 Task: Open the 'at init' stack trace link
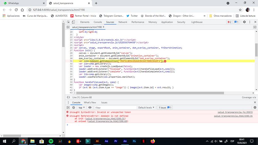click(x=105, y=119)
